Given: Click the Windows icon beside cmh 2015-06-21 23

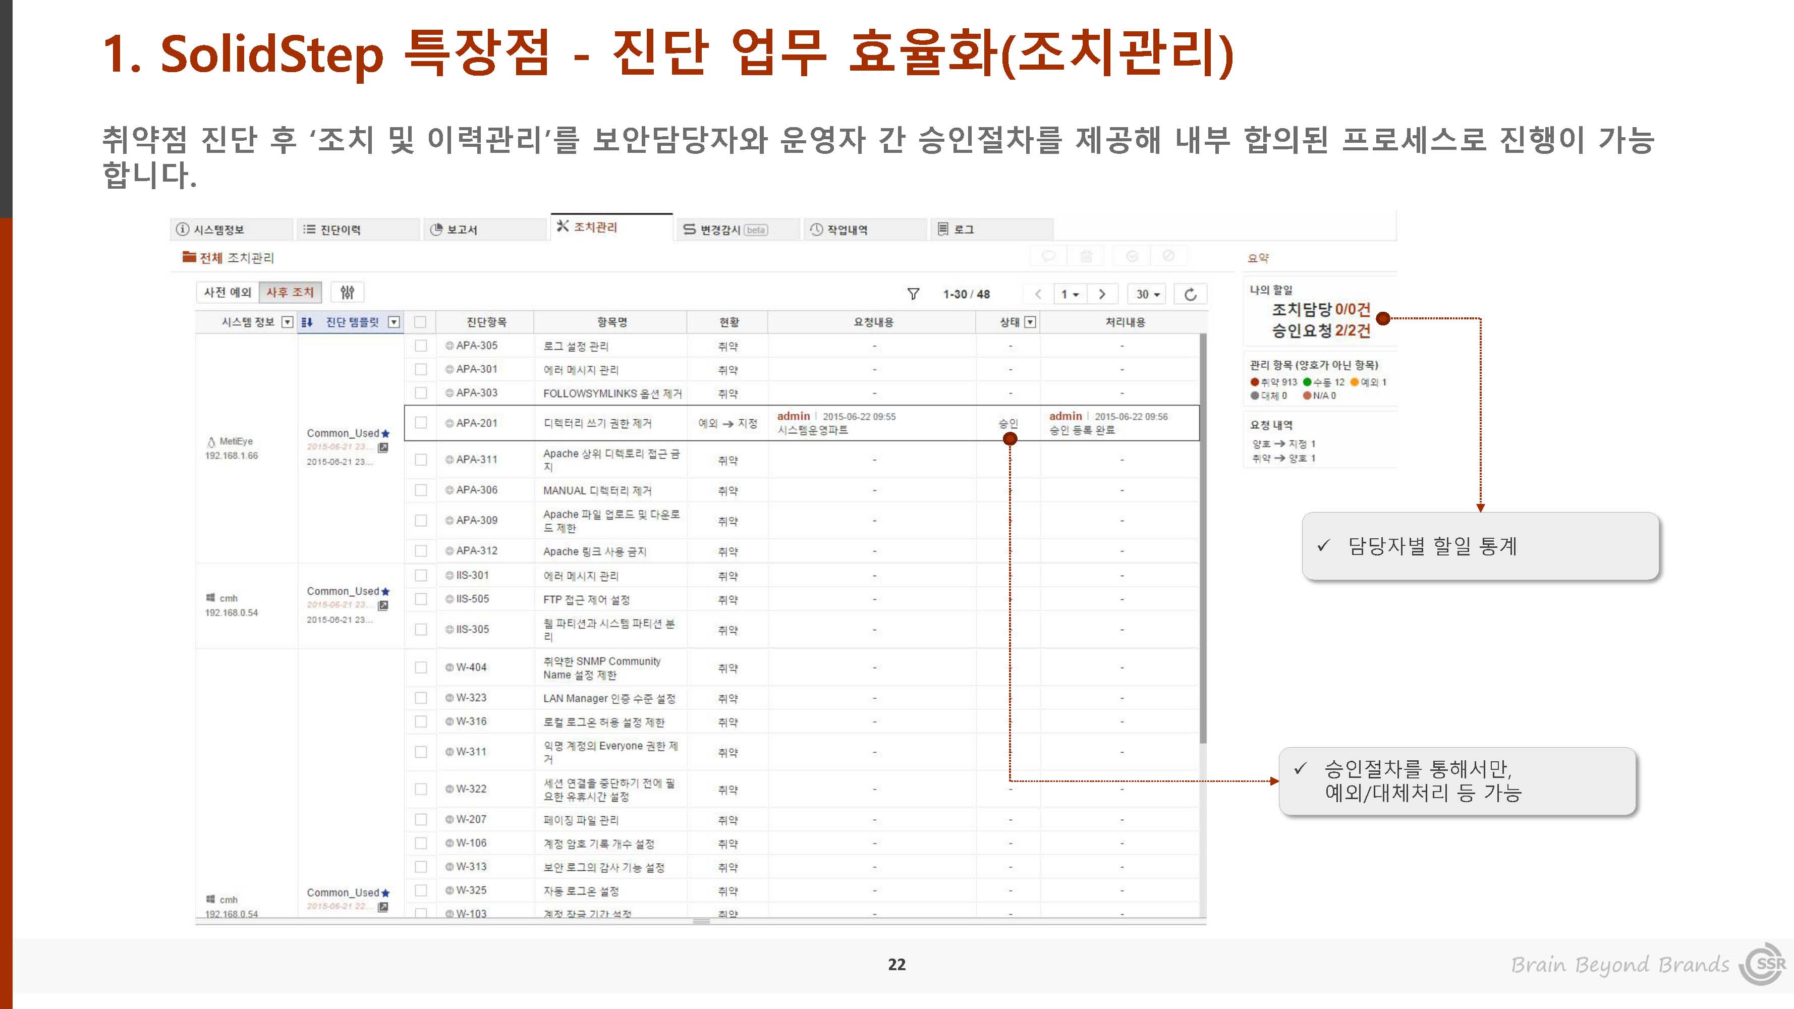Looking at the screenshot, I should (x=210, y=597).
